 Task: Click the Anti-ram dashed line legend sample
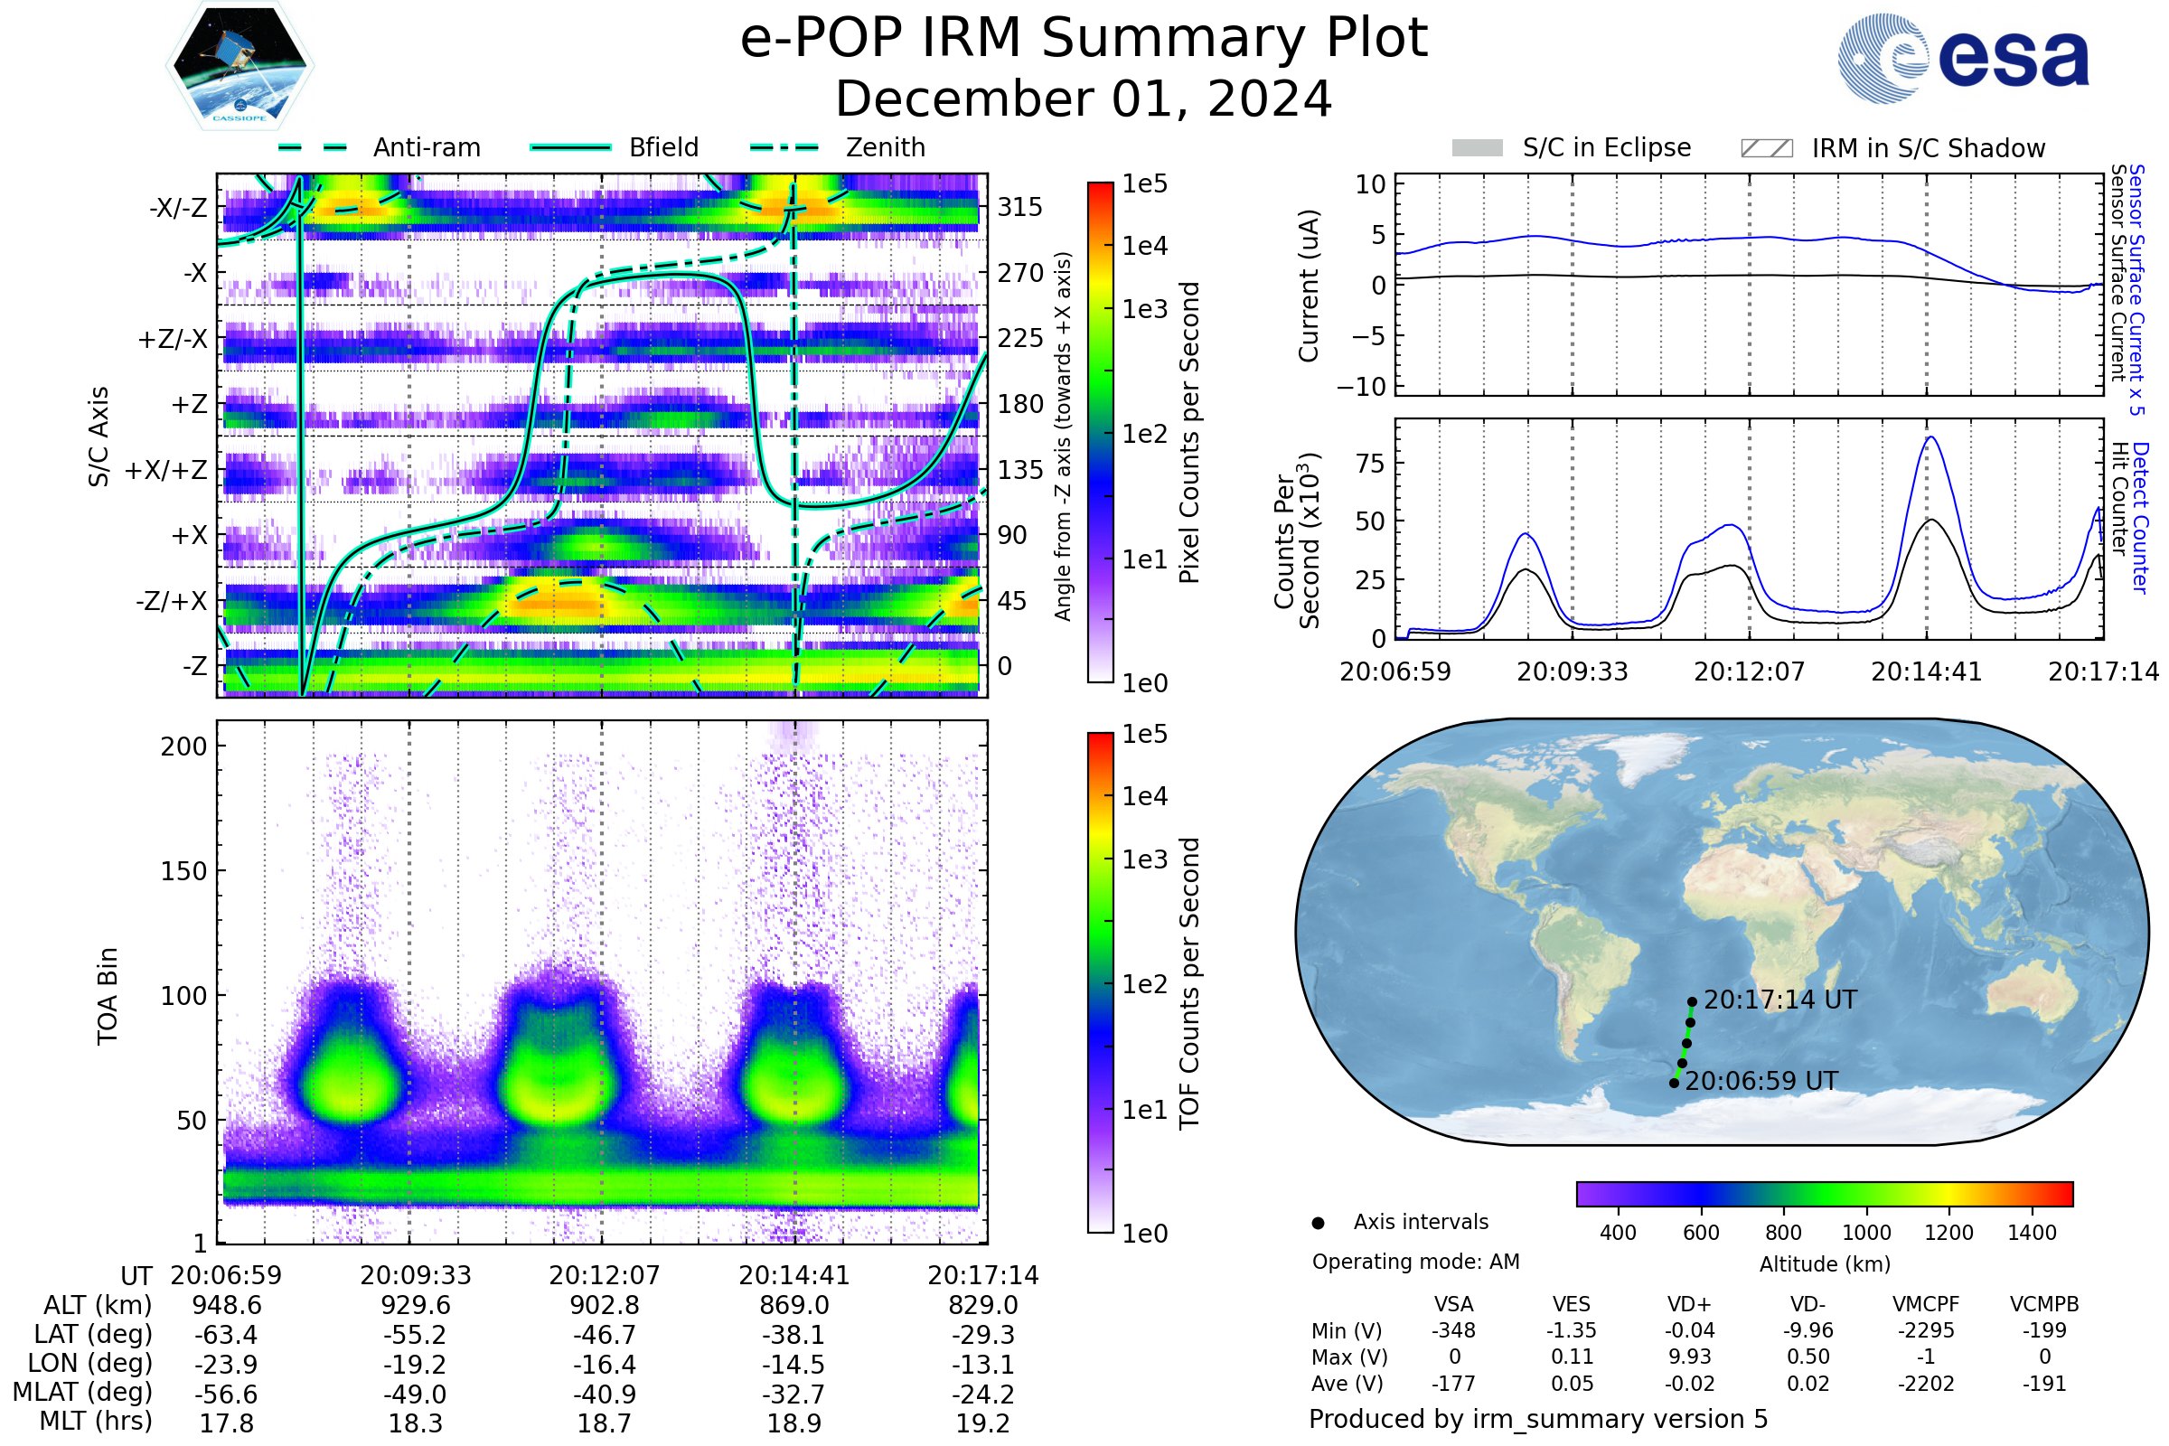point(313,147)
